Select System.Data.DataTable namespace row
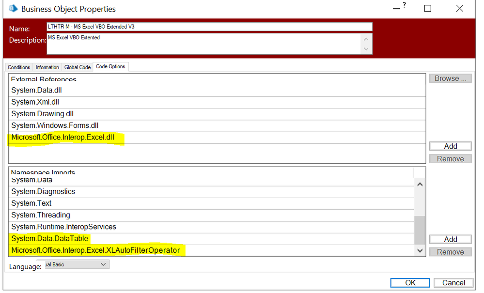Screen dimensions: 484x293 pyautogui.click(x=211, y=239)
